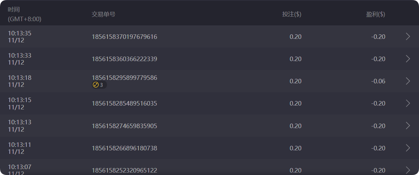
Task: Click the 0.20 bet amount in 10:13:11 row
Action: [295, 148]
